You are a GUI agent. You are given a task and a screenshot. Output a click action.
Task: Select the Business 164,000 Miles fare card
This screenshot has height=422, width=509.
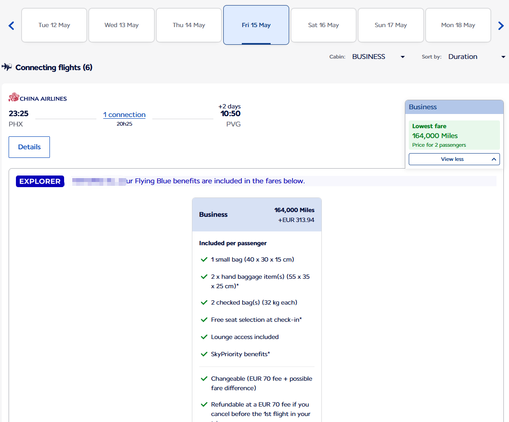[x=256, y=215]
